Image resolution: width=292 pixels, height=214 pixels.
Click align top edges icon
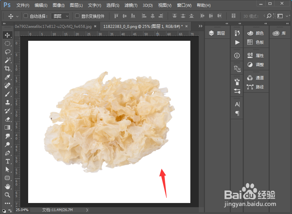116,16
